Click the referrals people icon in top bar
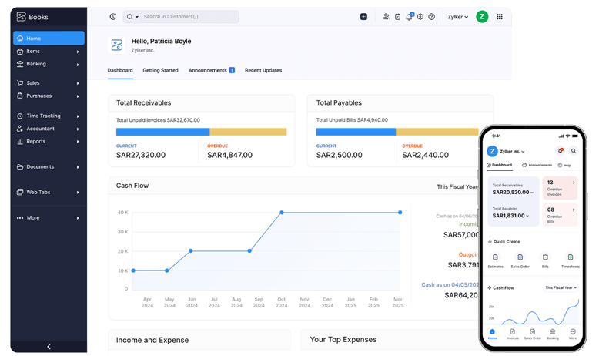Viewport: 599px width, 356px height. tap(386, 16)
